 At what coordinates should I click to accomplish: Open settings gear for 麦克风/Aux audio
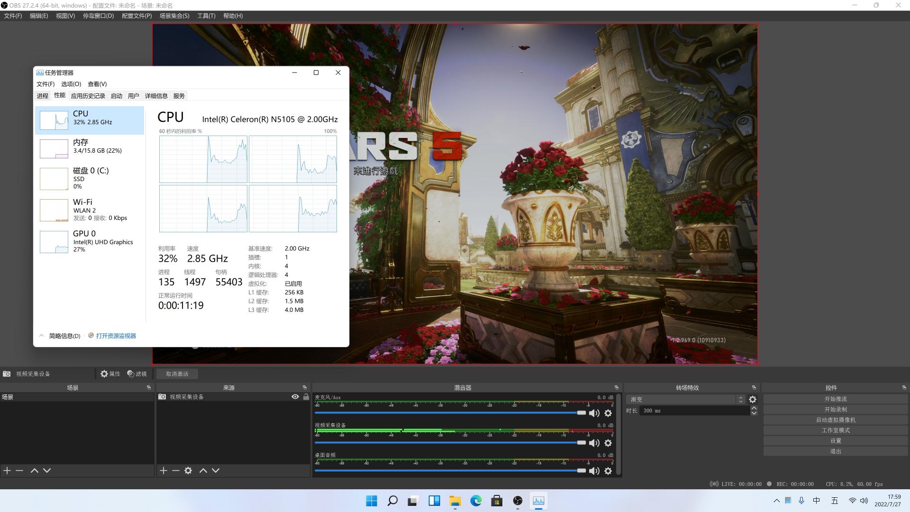[x=608, y=413]
